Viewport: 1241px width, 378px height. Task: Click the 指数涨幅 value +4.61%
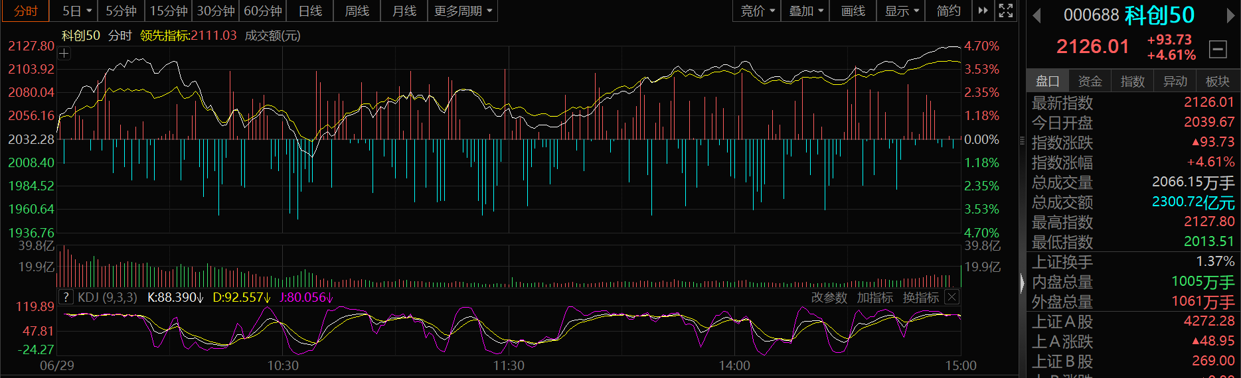coord(1210,162)
